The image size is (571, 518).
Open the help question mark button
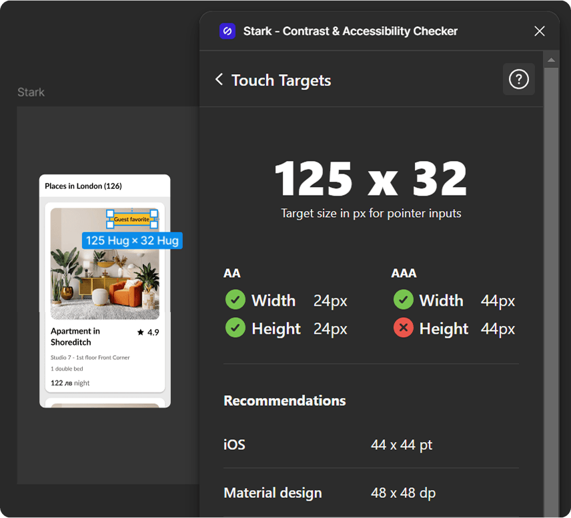point(518,79)
